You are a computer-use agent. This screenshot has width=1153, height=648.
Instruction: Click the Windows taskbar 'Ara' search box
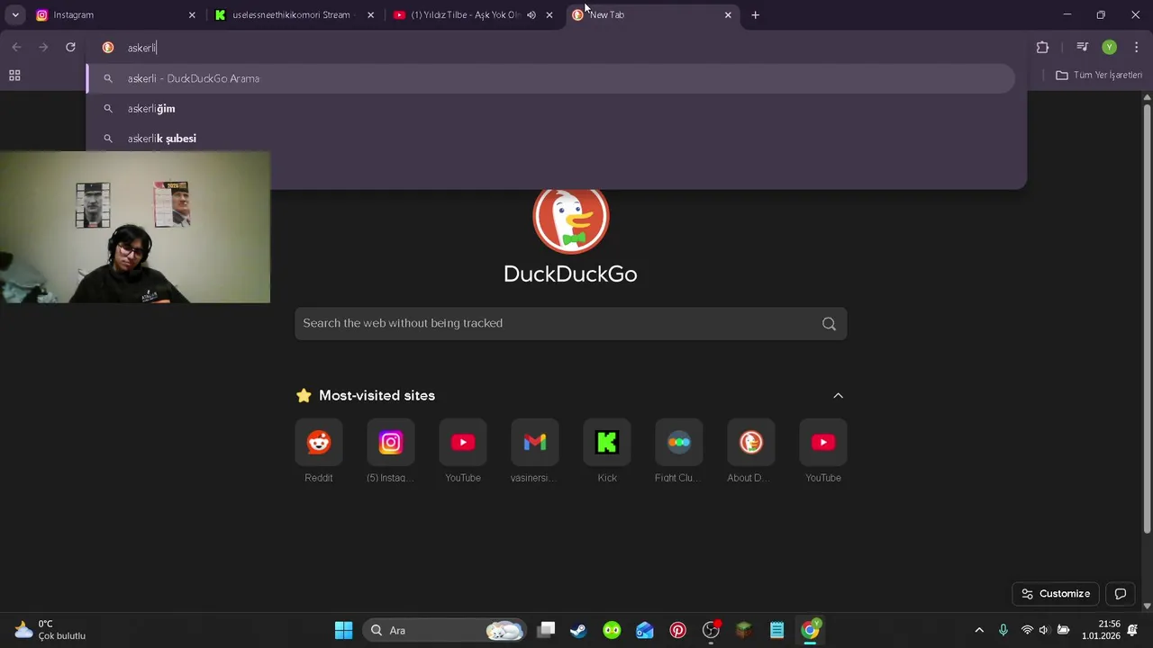[445, 630]
